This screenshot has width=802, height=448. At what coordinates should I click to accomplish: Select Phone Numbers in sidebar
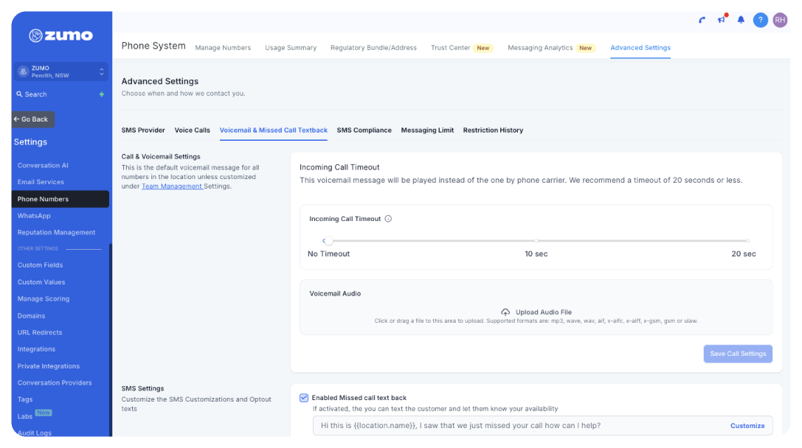point(61,199)
